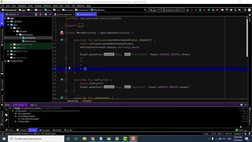Open File Explorer from the taskbar

84,138
